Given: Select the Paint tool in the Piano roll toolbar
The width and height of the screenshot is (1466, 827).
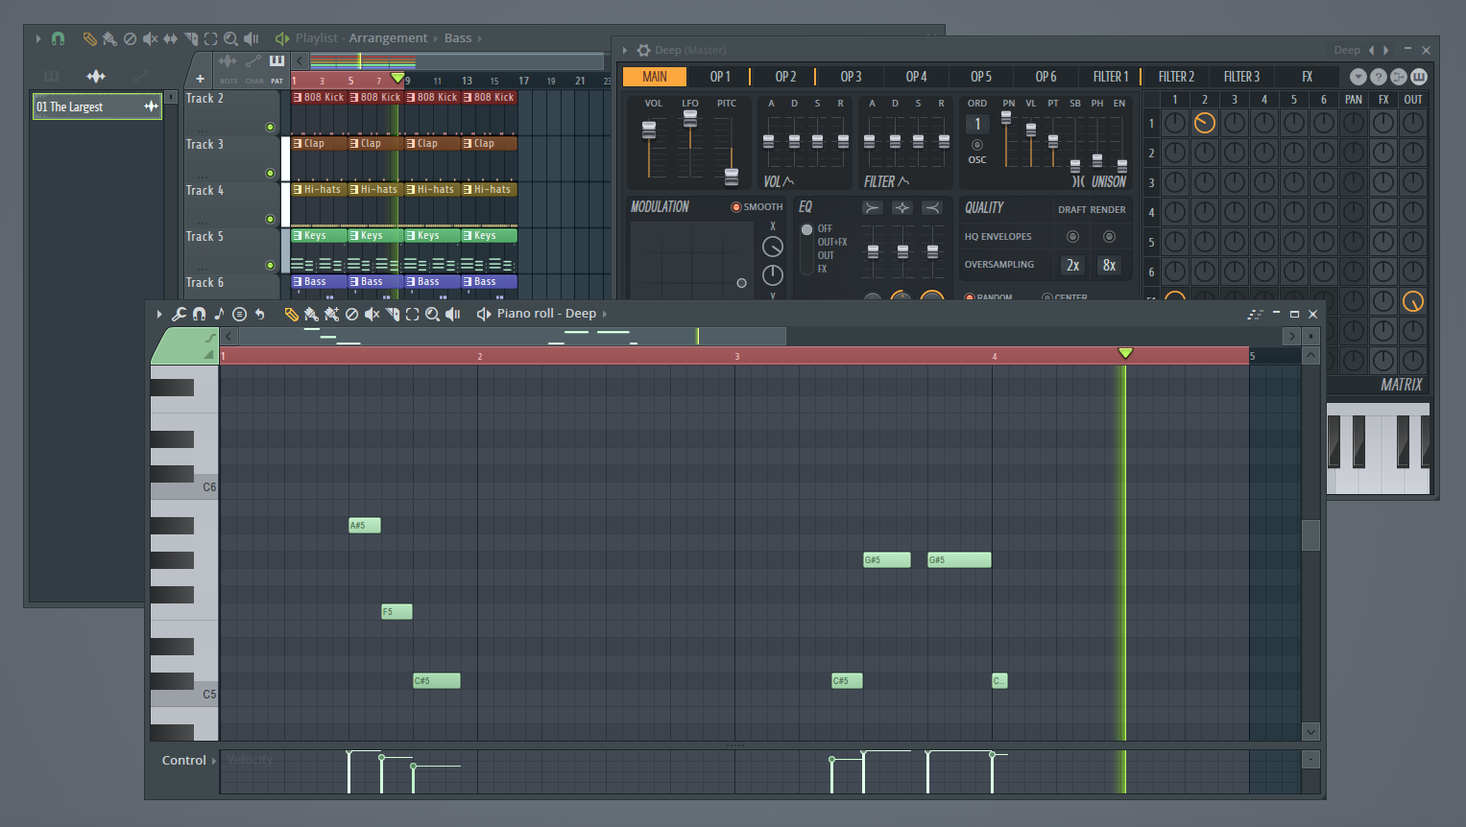Looking at the screenshot, I should [x=312, y=313].
